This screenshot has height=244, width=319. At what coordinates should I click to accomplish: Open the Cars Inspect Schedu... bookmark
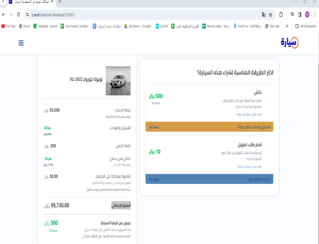(75, 26)
